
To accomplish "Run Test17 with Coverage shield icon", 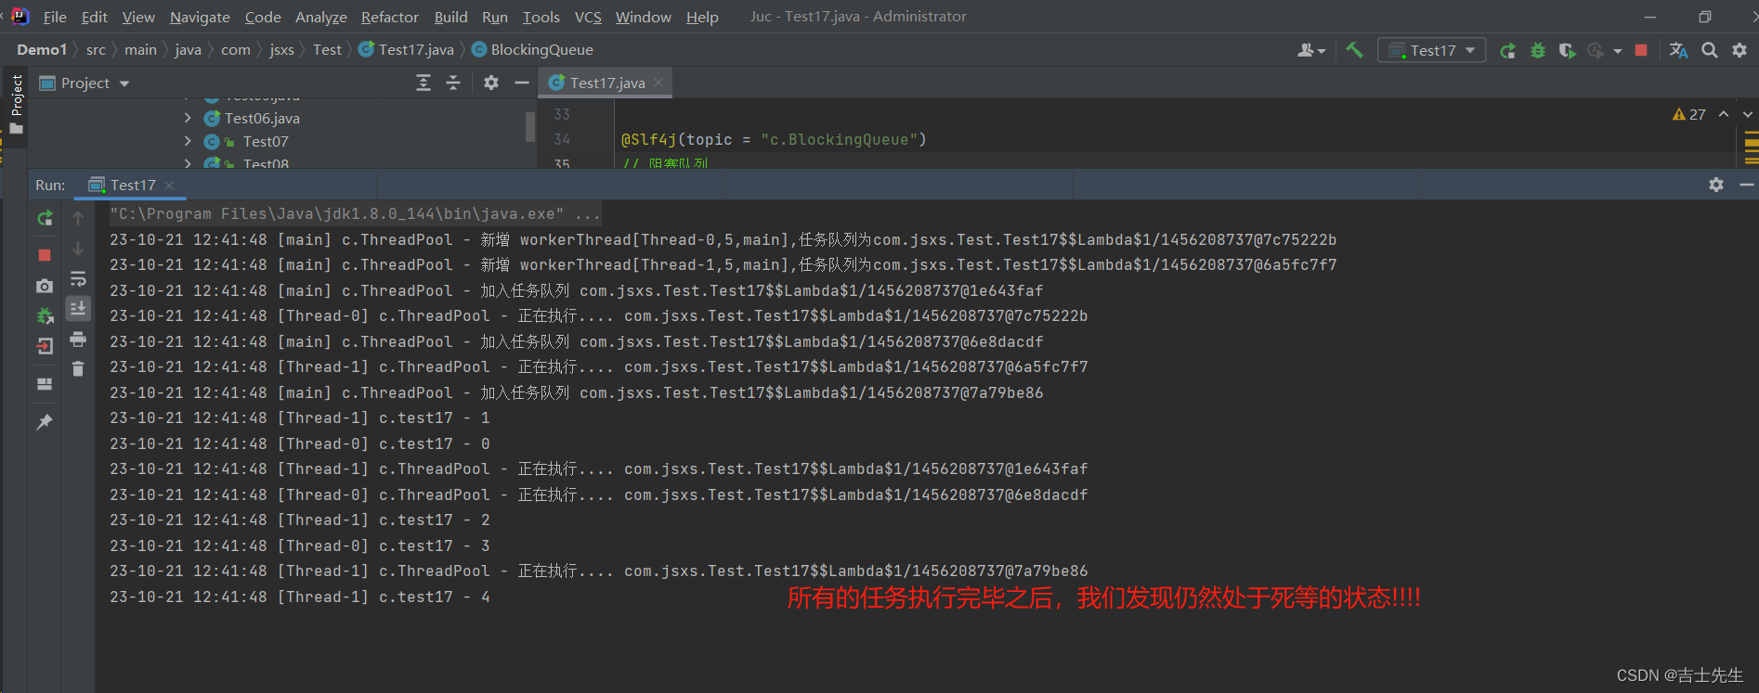I will coord(1567,50).
